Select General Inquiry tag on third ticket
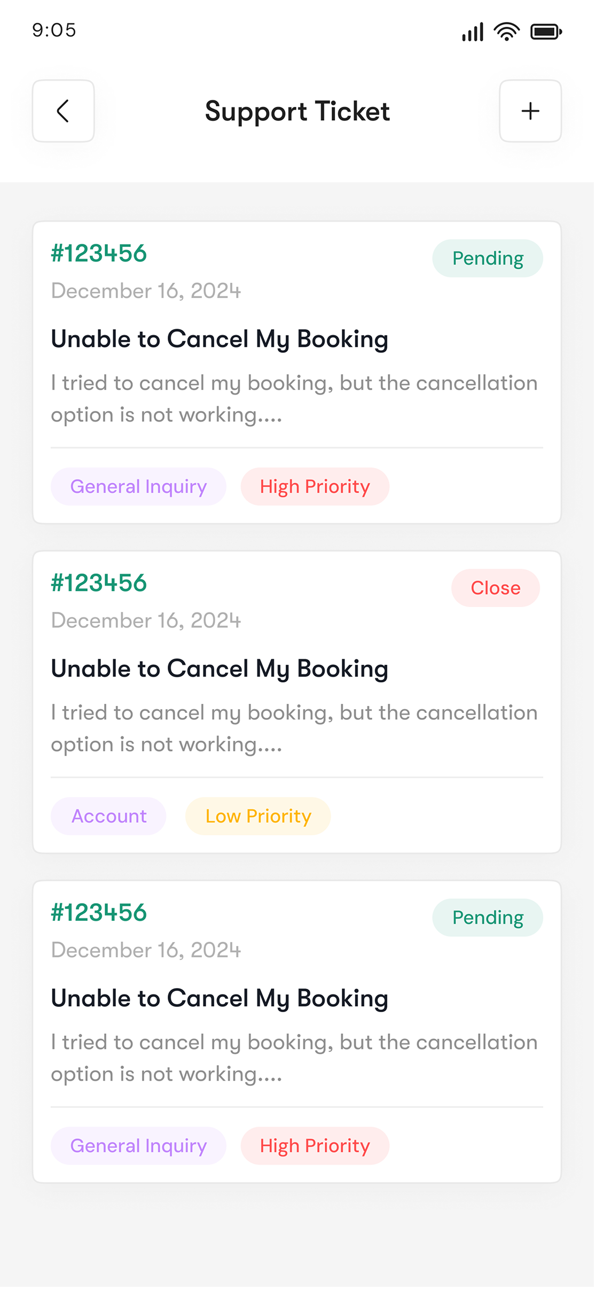Viewport: 596px width, 1289px height. coord(138,1146)
